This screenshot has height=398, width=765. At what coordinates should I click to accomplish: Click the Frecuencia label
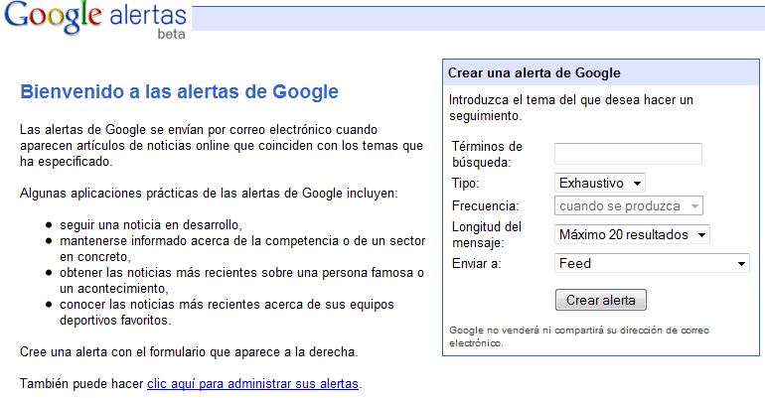click(485, 206)
